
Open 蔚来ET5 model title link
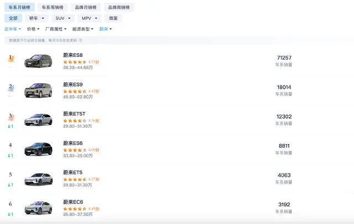pyautogui.click(x=72, y=173)
